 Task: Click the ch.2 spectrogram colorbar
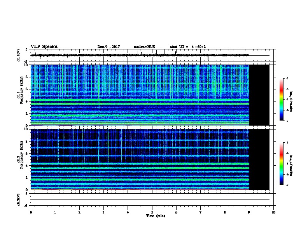pos(282,164)
